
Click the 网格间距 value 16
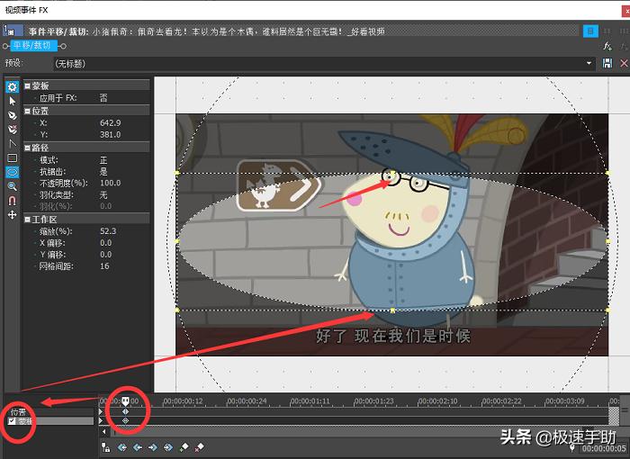click(x=104, y=266)
